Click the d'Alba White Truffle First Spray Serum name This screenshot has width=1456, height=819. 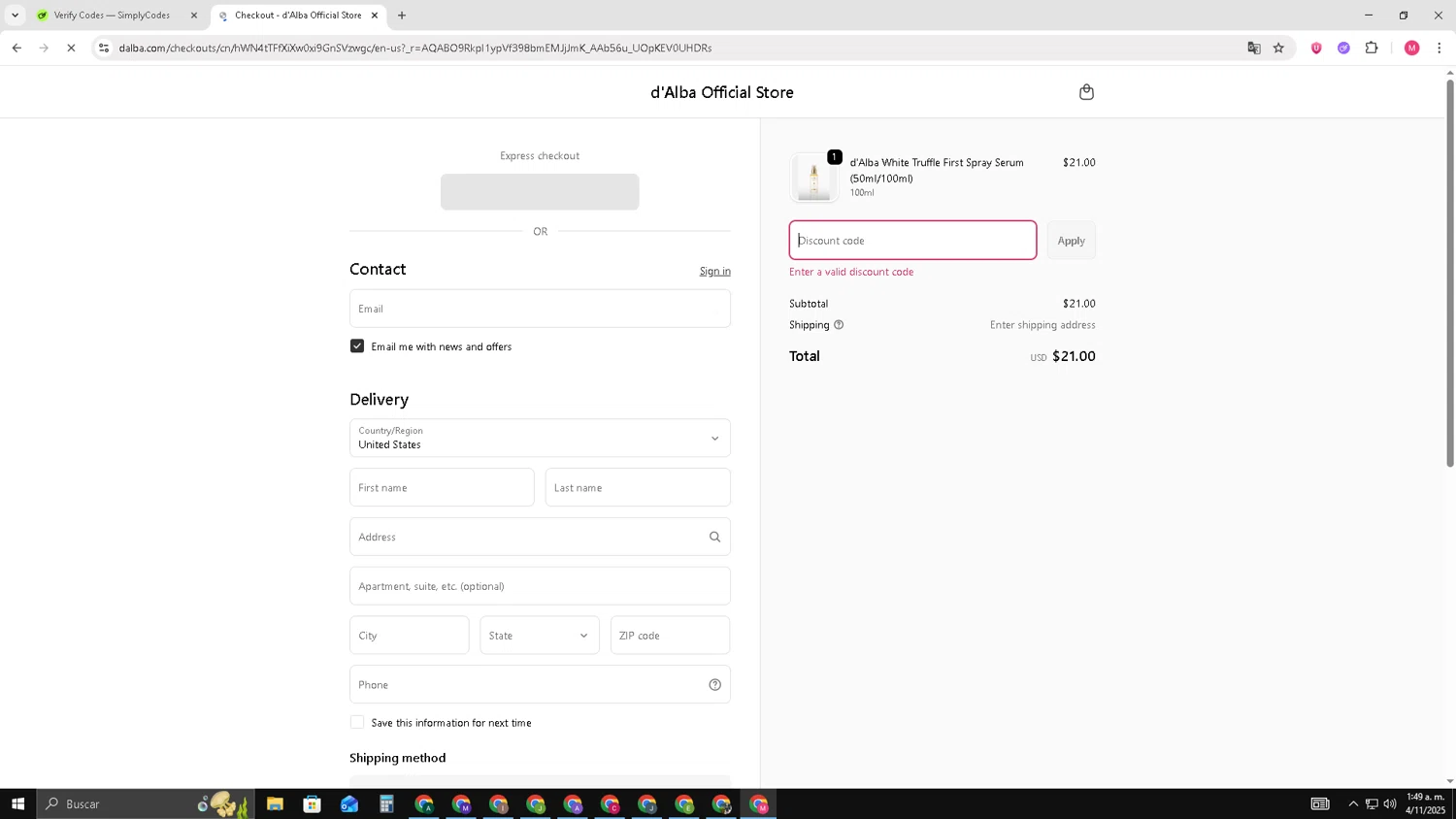(937, 170)
